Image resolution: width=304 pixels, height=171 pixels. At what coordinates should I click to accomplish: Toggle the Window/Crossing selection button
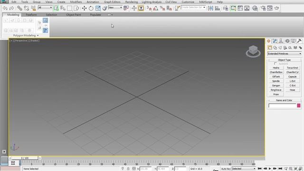coord(76,8)
